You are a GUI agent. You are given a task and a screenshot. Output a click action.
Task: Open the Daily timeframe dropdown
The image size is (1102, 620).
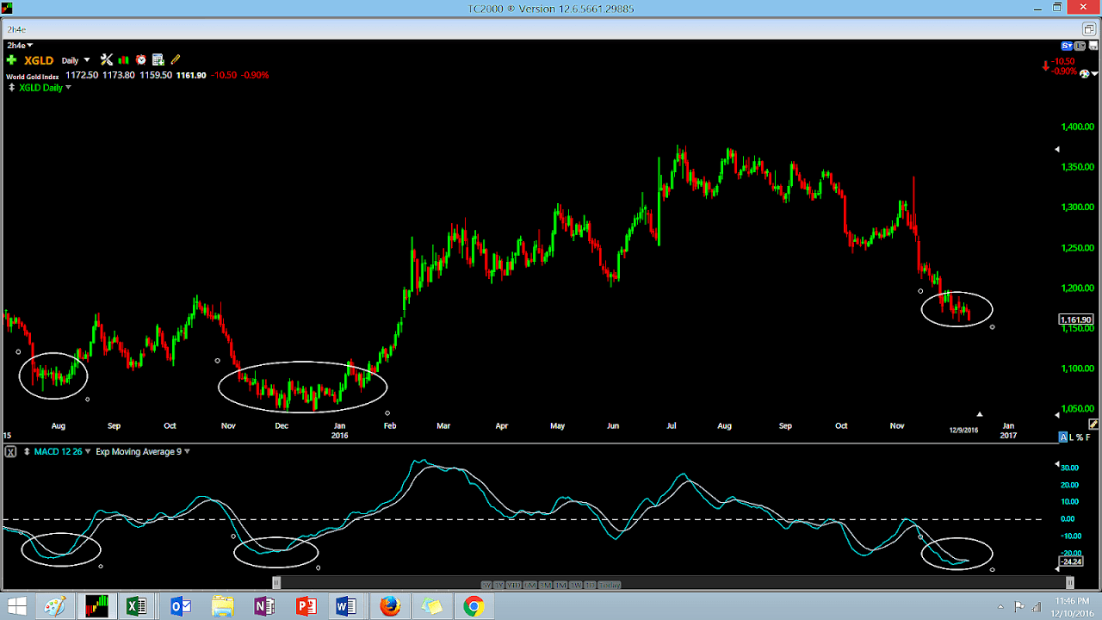click(76, 59)
